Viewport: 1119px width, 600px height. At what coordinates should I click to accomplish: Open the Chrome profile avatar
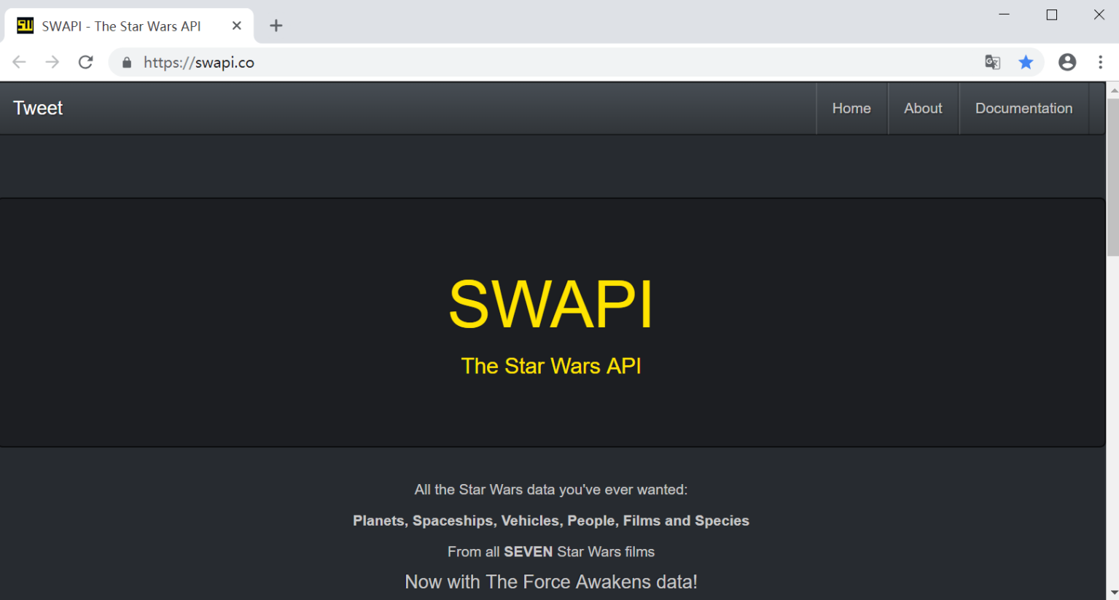1067,63
